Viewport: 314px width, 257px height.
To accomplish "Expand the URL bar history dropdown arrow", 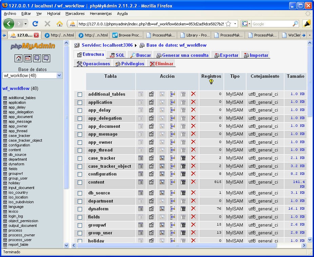I will [x=235, y=24].
